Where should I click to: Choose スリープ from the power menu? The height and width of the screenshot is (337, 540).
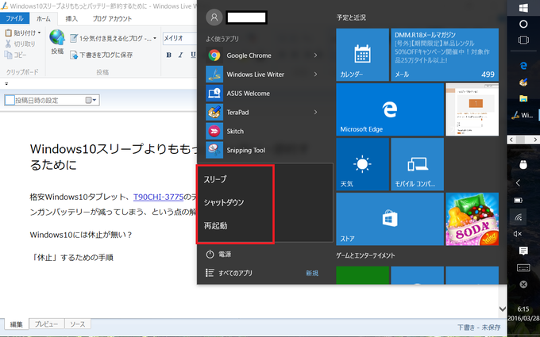pos(216,179)
